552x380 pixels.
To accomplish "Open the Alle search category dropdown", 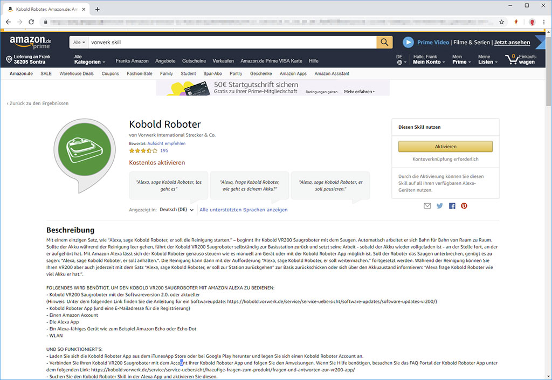I will (79, 42).
